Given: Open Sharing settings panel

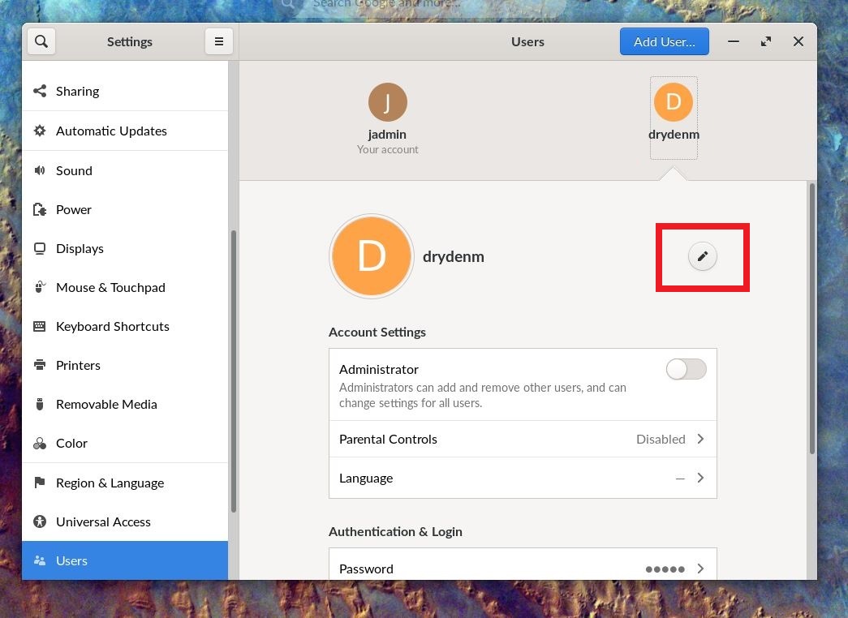Looking at the screenshot, I should [x=125, y=91].
